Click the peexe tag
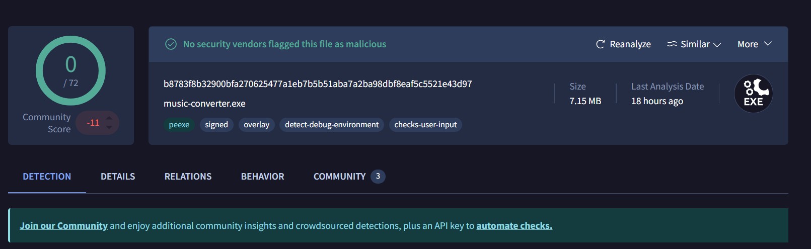 (x=179, y=125)
